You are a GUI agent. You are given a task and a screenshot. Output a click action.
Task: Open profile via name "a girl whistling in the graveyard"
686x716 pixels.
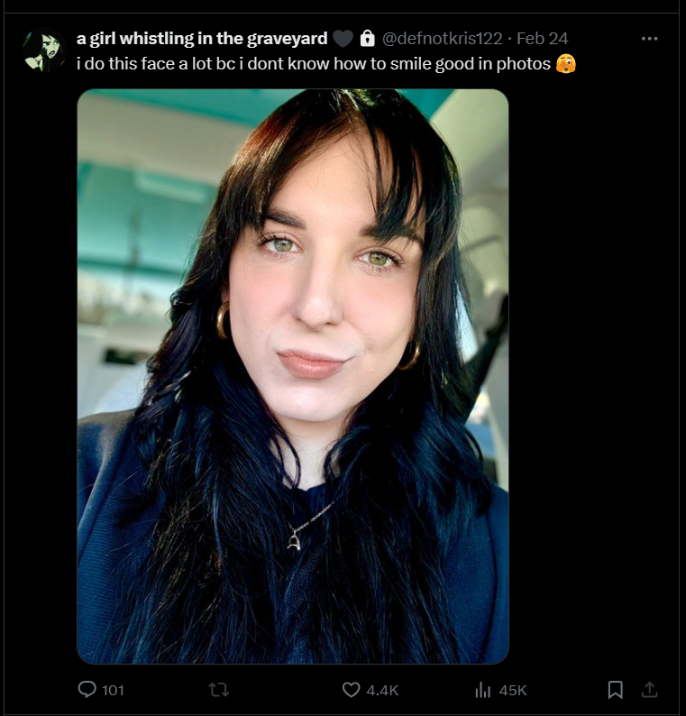202,39
